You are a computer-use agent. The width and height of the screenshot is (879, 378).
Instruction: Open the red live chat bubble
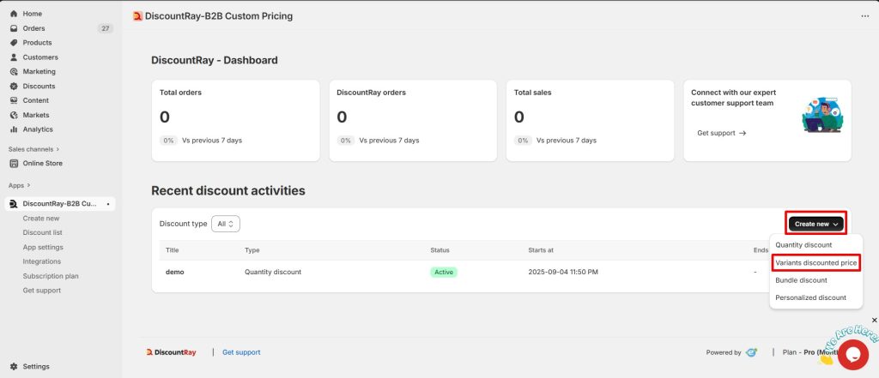click(853, 355)
